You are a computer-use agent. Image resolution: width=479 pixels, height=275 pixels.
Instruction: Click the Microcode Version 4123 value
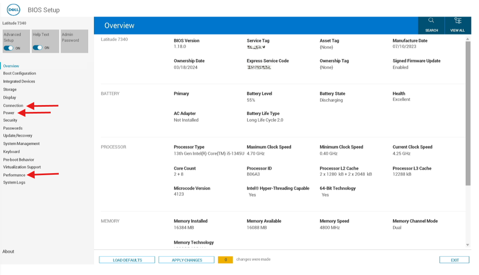(179, 194)
